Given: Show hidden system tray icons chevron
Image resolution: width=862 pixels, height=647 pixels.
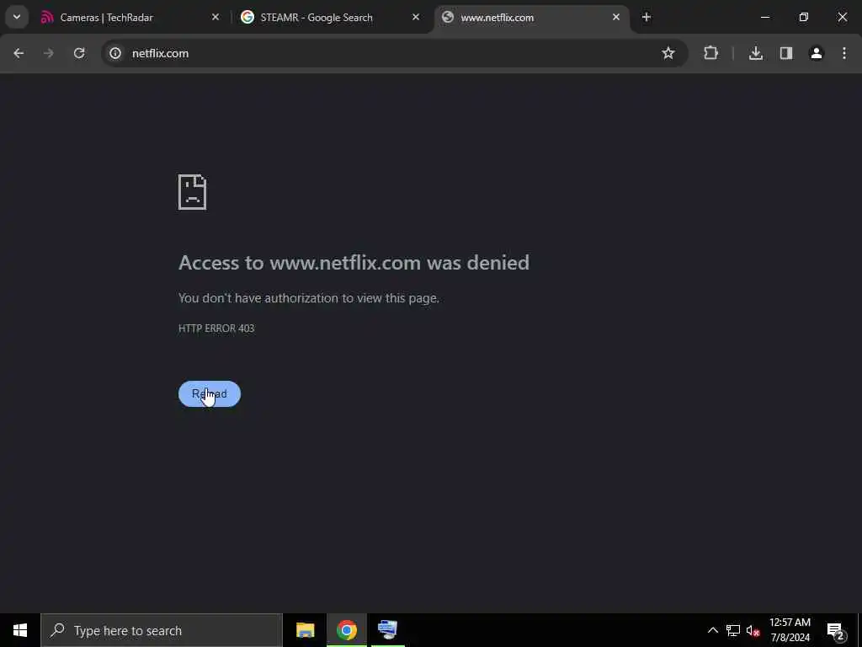Looking at the screenshot, I should click(712, 630).
